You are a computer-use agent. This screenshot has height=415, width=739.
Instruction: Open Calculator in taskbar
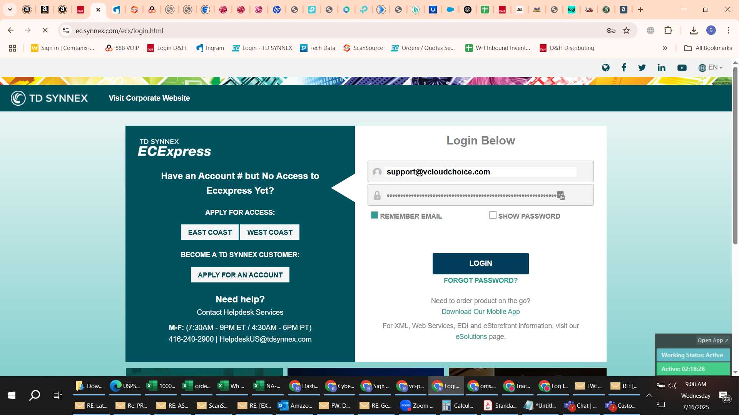click(458, 405)
